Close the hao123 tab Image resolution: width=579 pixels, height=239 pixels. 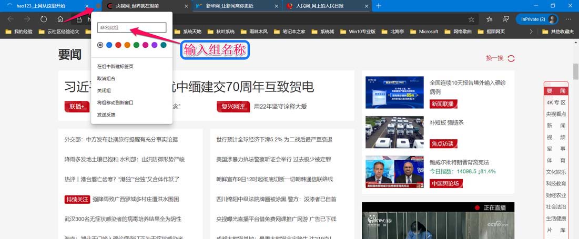coord(87,6)
